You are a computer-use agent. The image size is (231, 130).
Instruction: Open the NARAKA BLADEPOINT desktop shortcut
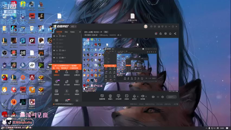click(32, 18)
